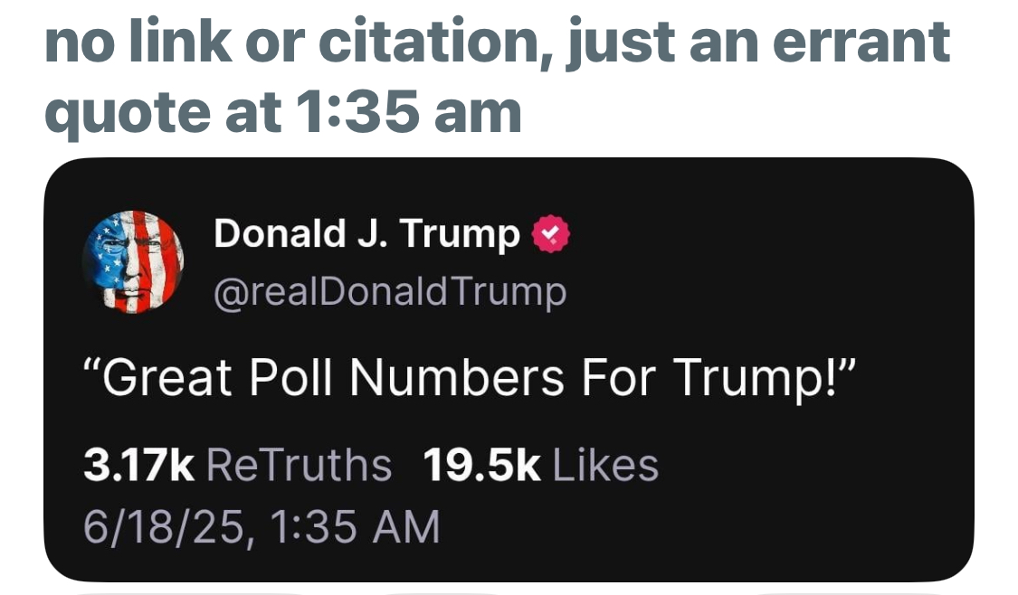Click the red verified checkmark badge
The width and height of the screenshot is (1018, 595).
click(551, 235)
